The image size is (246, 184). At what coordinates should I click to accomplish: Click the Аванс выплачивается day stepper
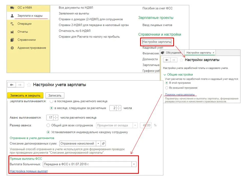tap(56, 118)
